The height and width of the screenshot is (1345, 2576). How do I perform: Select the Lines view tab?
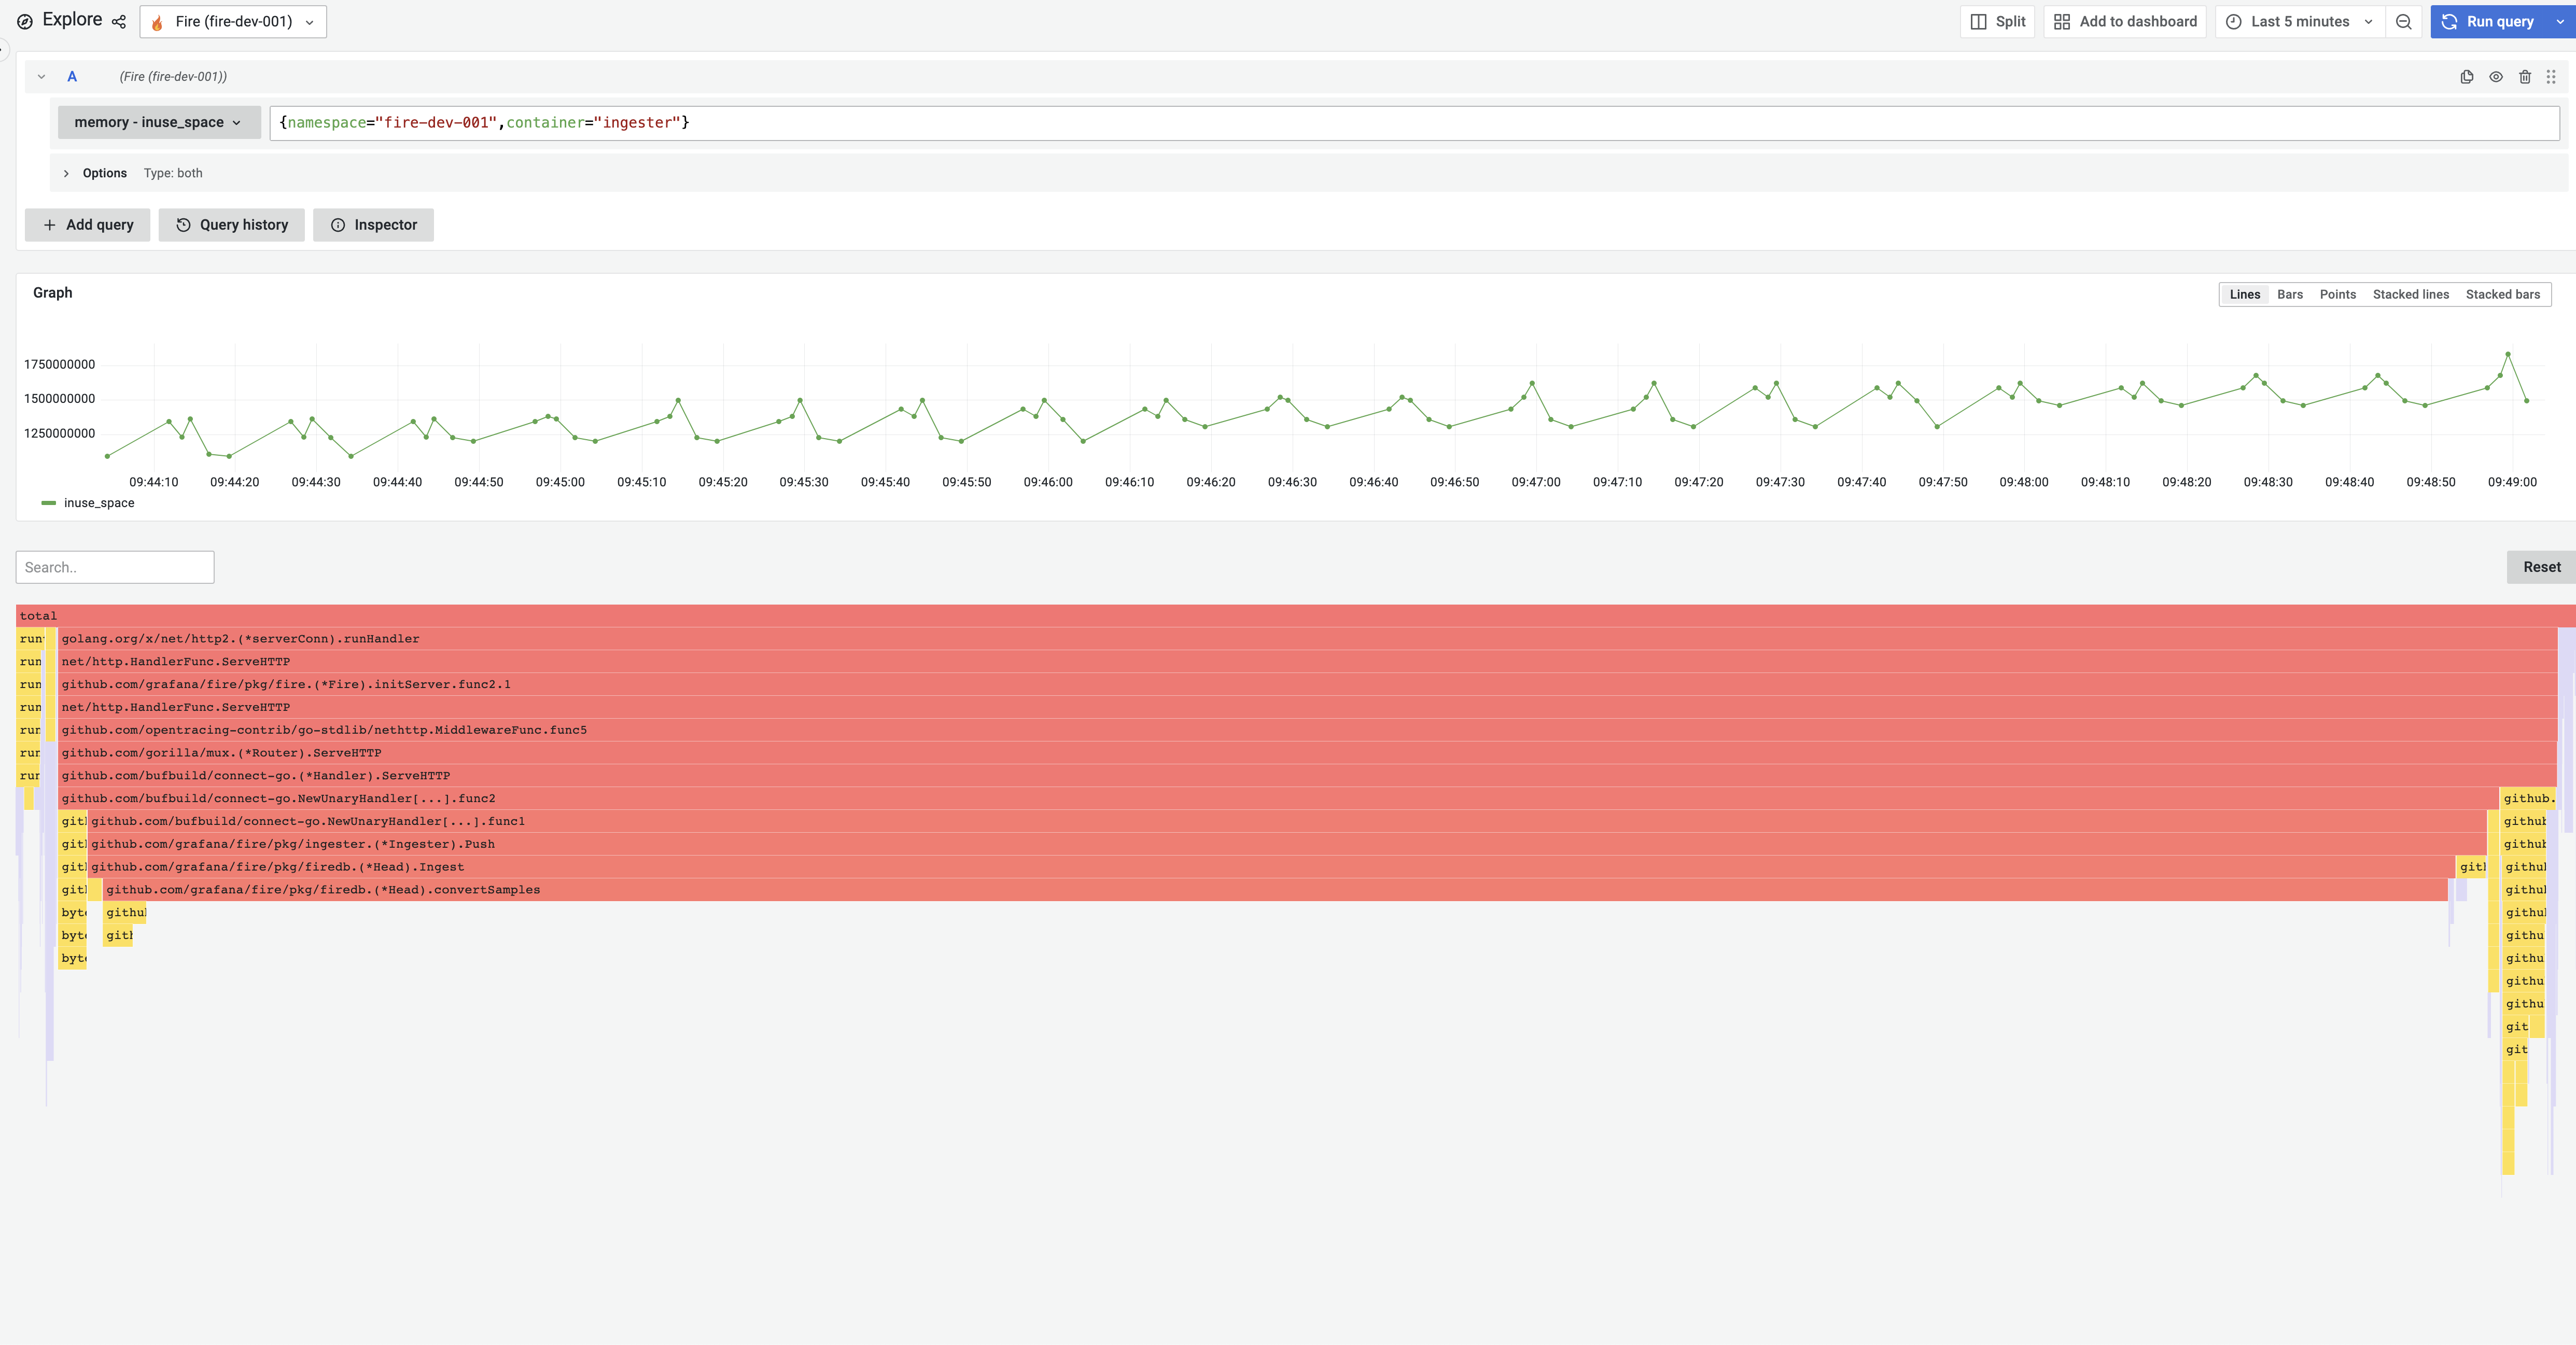tap(2245, 294)
